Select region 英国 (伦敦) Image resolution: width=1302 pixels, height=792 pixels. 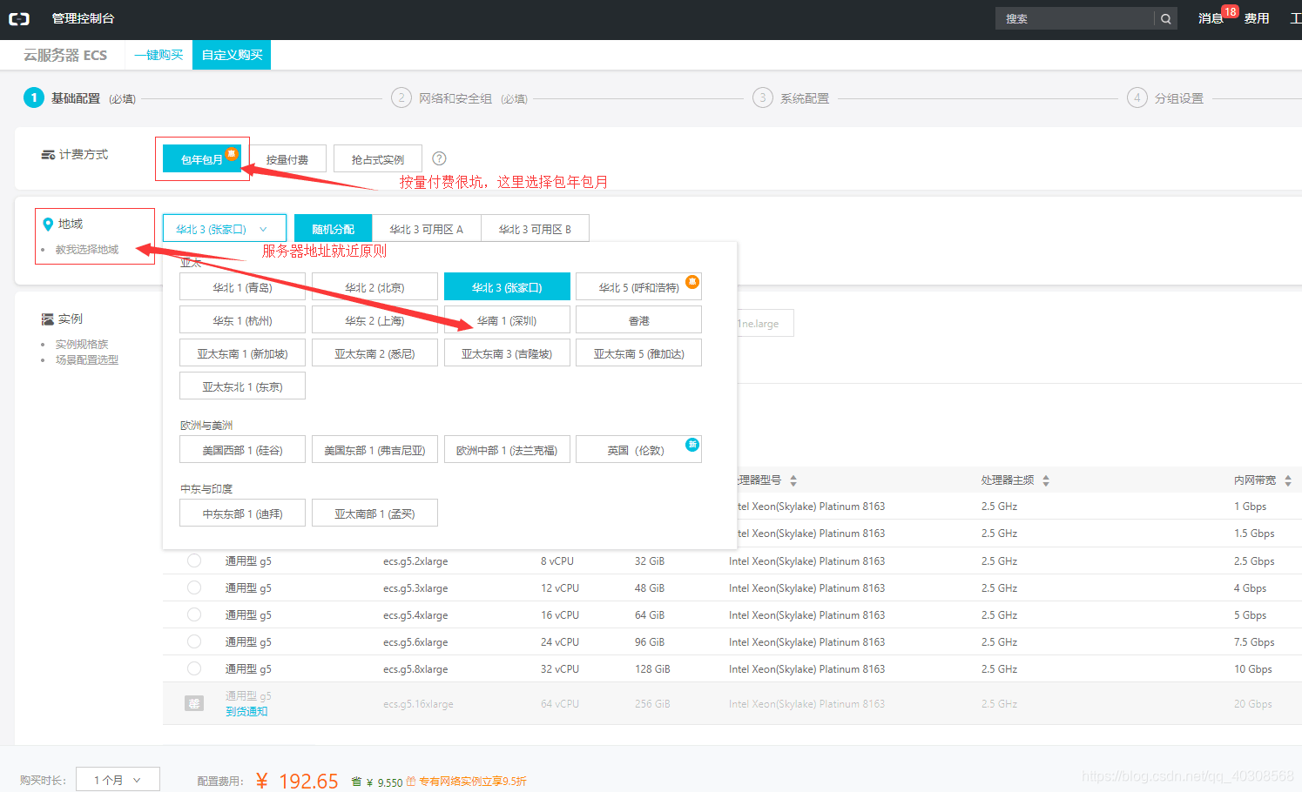tap(638, 449)
